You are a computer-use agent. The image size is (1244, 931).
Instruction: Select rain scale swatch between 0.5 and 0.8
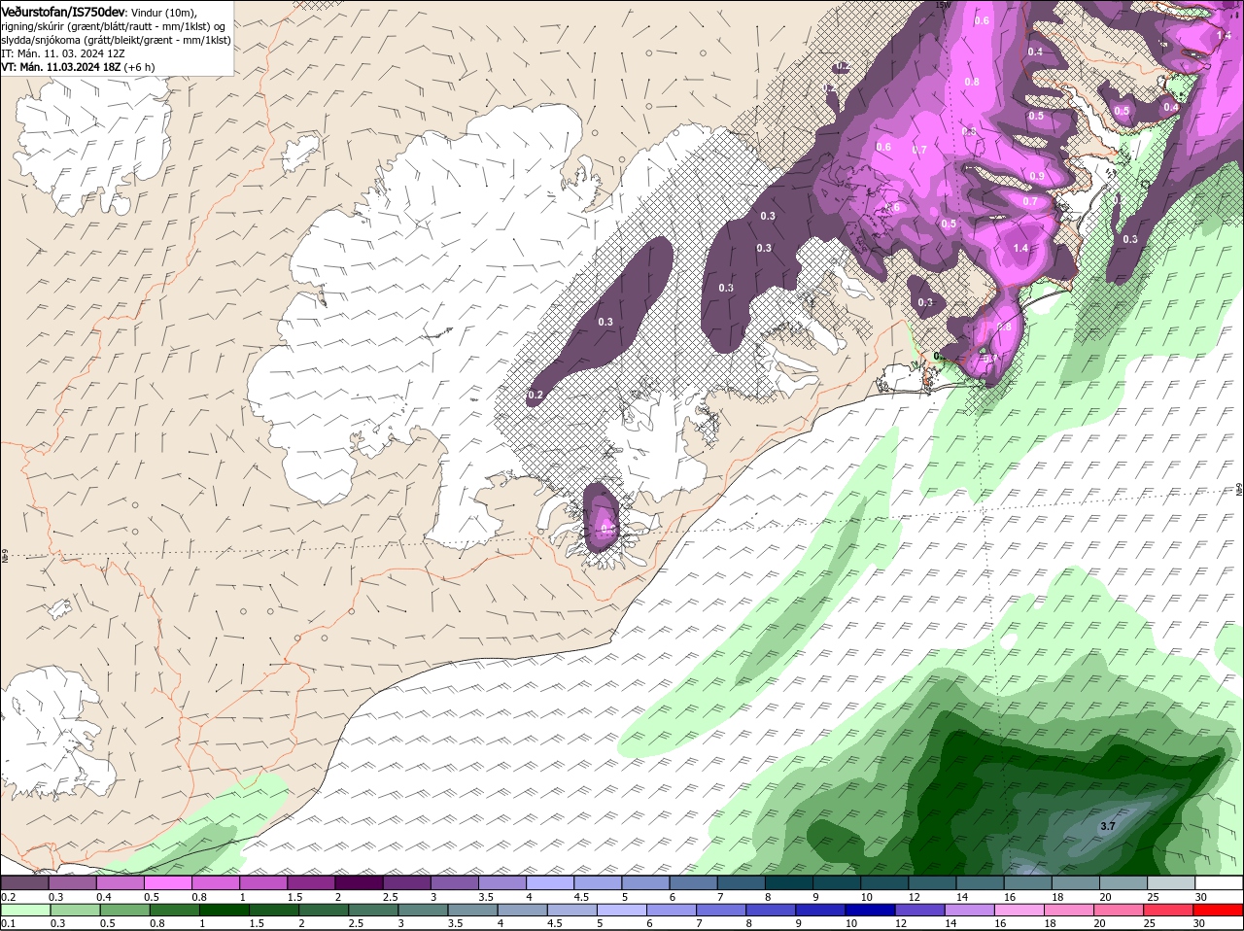click(124, 910)
